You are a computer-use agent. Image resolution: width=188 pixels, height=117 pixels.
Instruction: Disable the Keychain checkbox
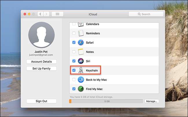point(74,70)
